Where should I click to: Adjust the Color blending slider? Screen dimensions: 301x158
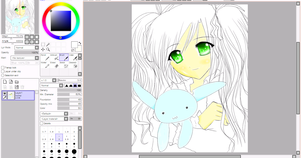(69, 108)
